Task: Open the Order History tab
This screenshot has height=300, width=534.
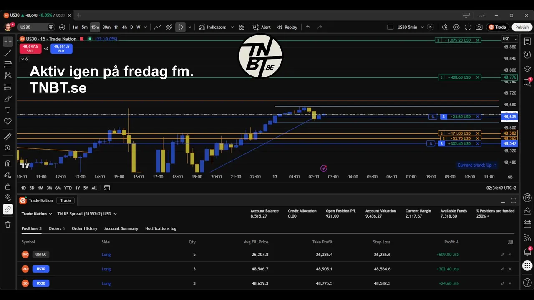Action: click(x=84, y=228)
